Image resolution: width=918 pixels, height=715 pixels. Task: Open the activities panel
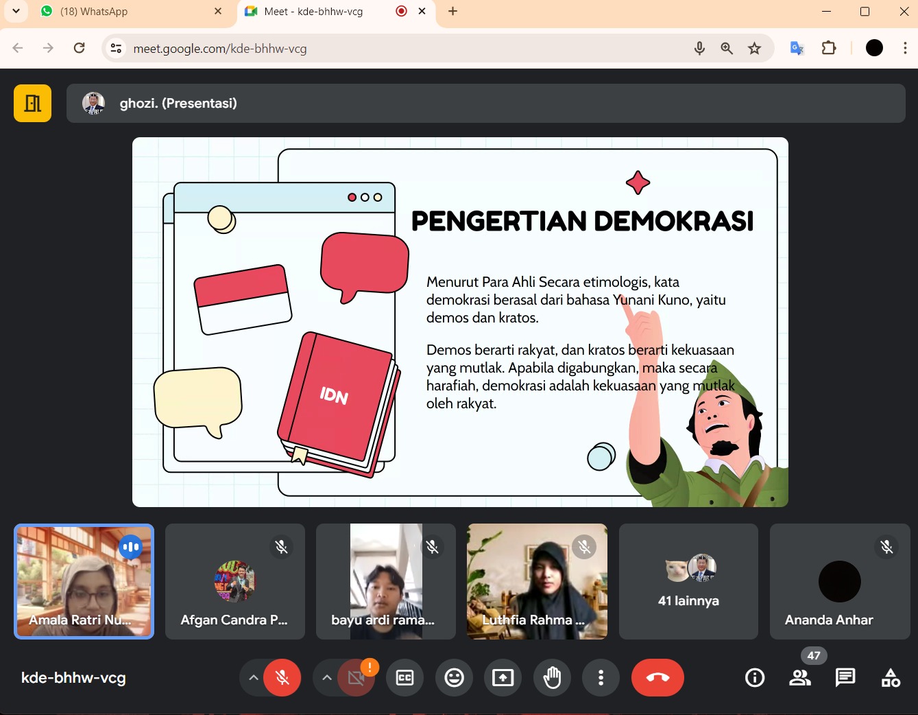[891, 678]
